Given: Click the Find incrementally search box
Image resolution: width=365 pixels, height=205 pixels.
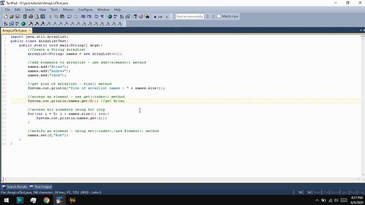Looking at the screenshot, I should pos(189,17).
